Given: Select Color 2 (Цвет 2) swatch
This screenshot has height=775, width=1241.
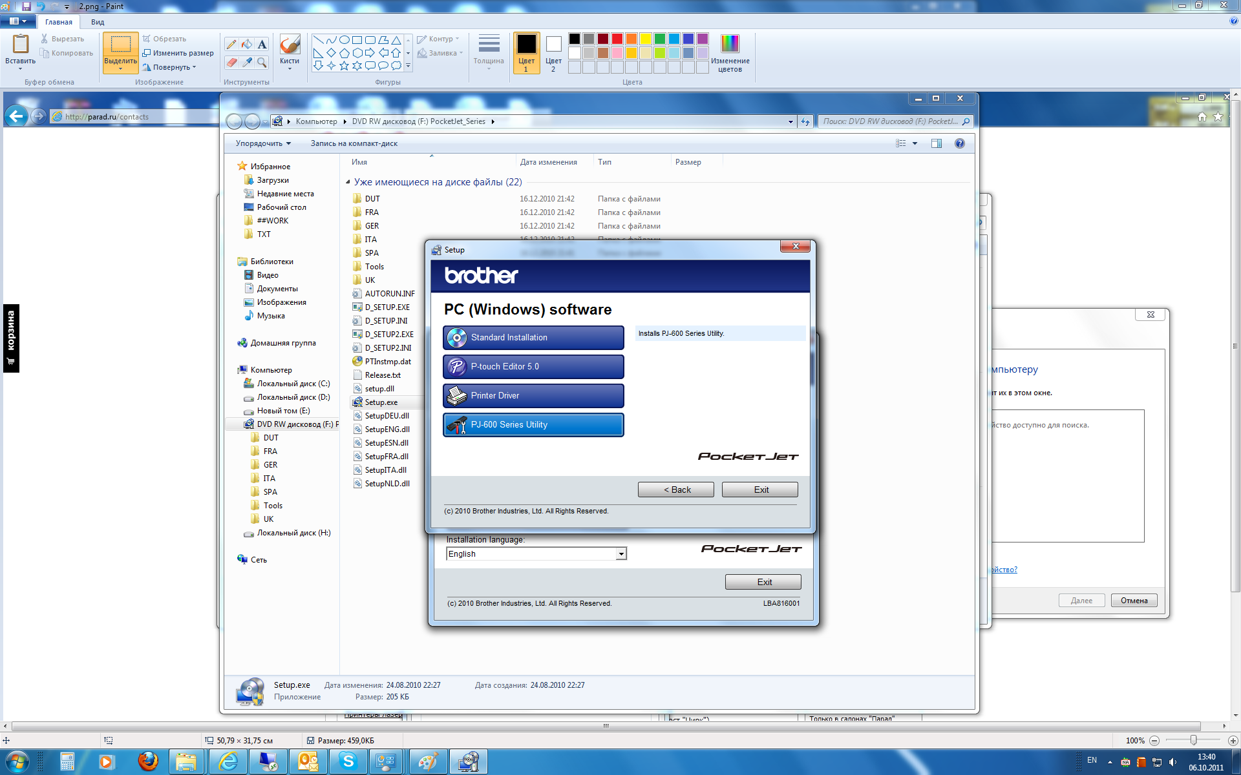Looking at the screenshot, I should coord(553,52).
